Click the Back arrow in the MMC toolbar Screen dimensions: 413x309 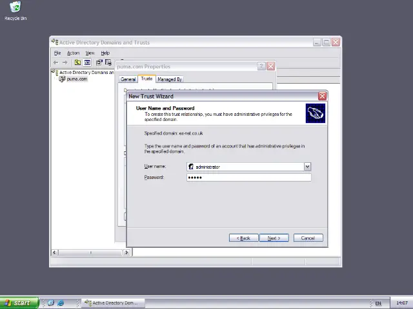(x=55, y=62)
